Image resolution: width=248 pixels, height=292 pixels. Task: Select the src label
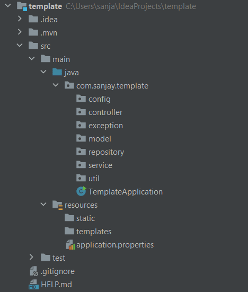pos(46,46)
